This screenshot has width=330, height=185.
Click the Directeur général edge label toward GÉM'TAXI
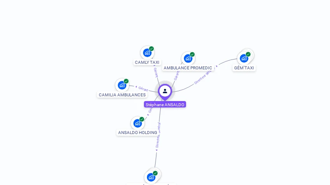coord(203,77)
